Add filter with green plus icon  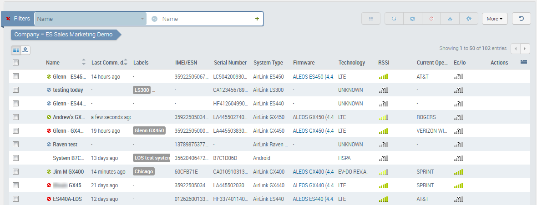tap(257, 19)
